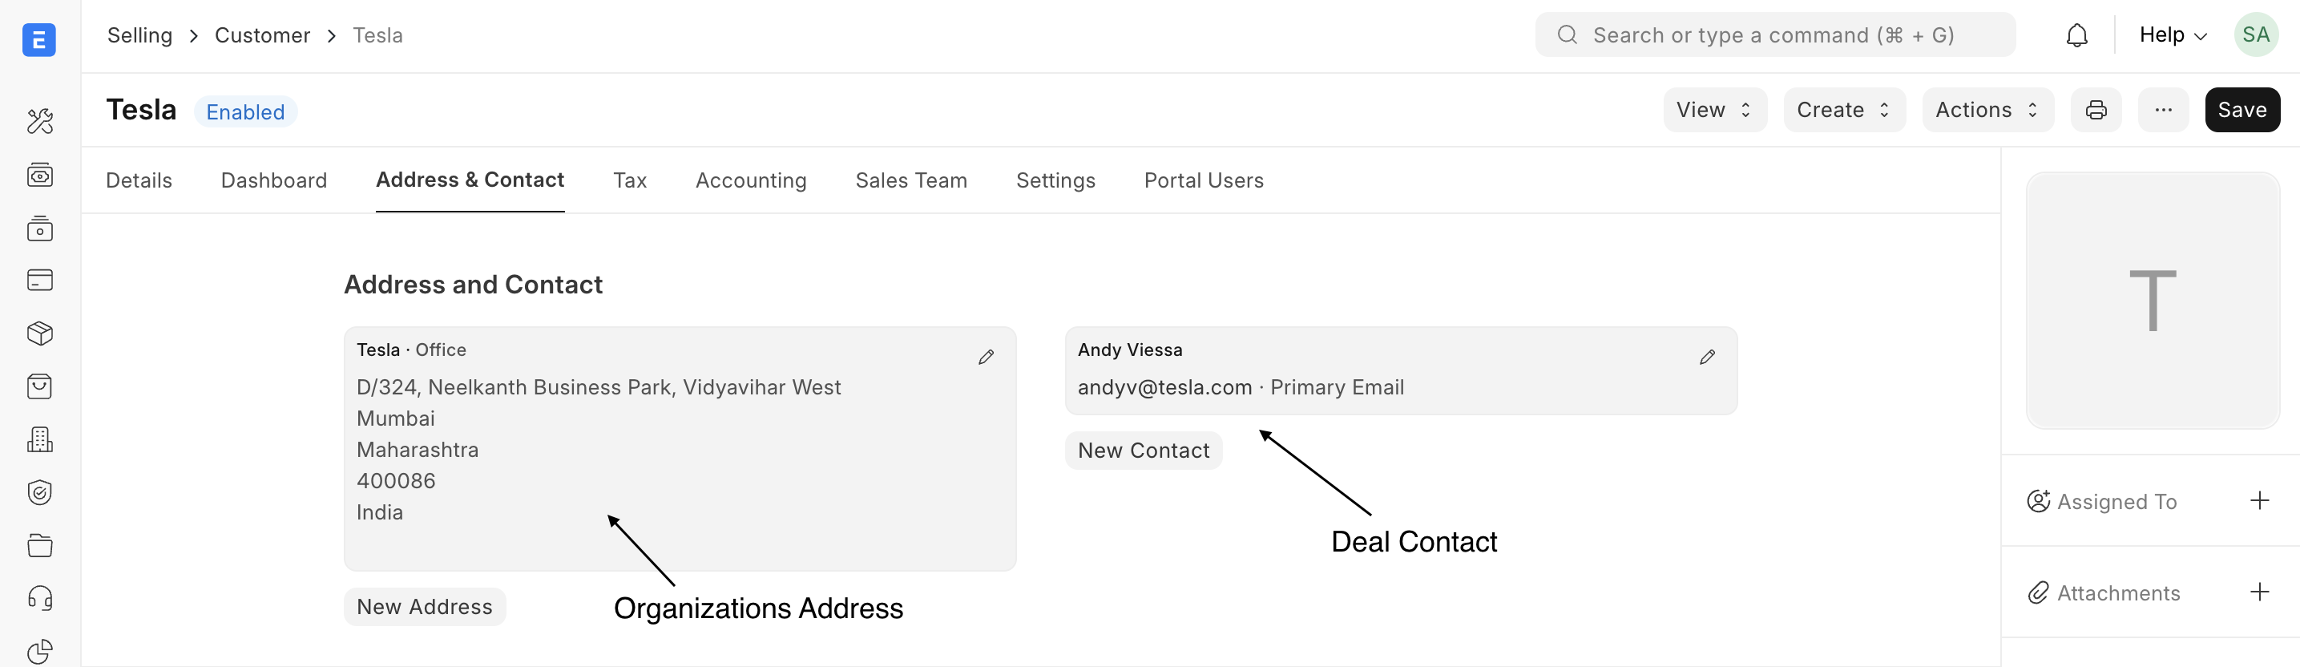This screenshot has height=667, width=2300.
Task: Open the Help menu
Action: point(2172,36)
